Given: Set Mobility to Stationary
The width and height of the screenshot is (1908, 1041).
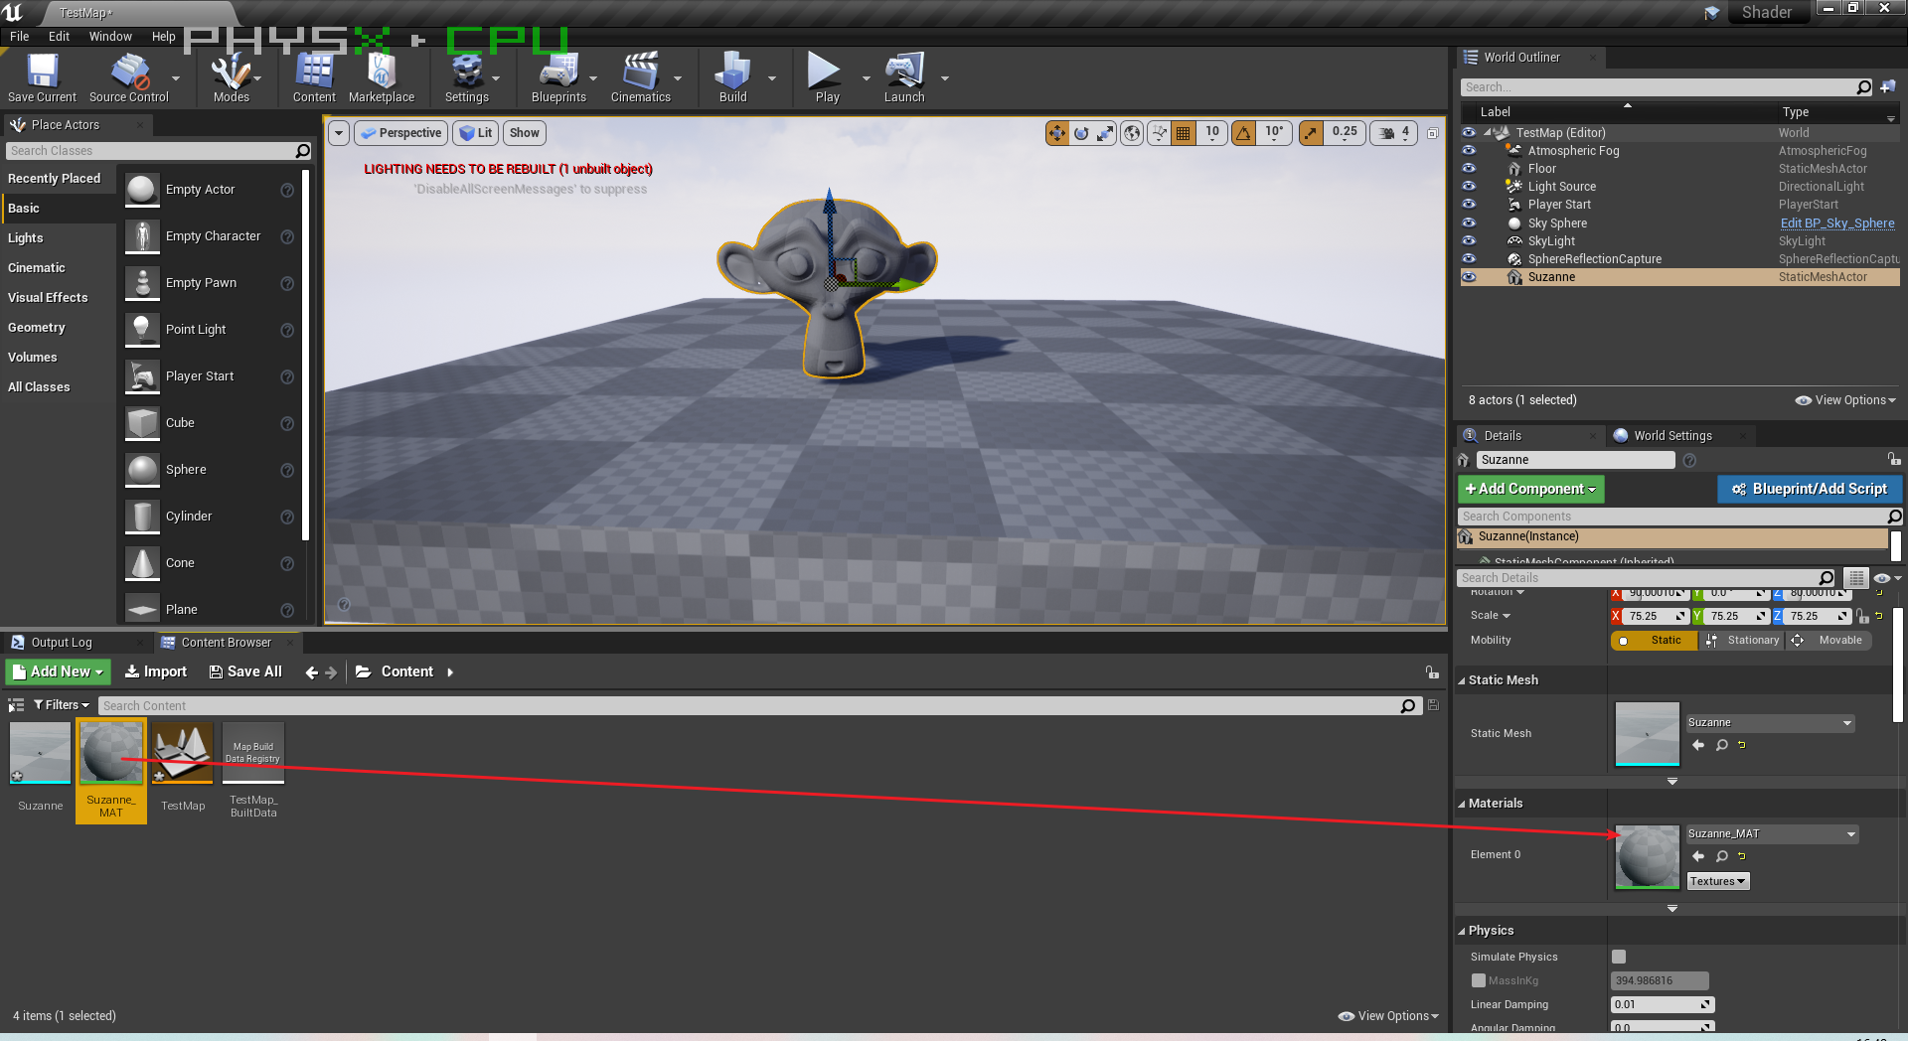Looking at the screenshot, I should 1743,641.
